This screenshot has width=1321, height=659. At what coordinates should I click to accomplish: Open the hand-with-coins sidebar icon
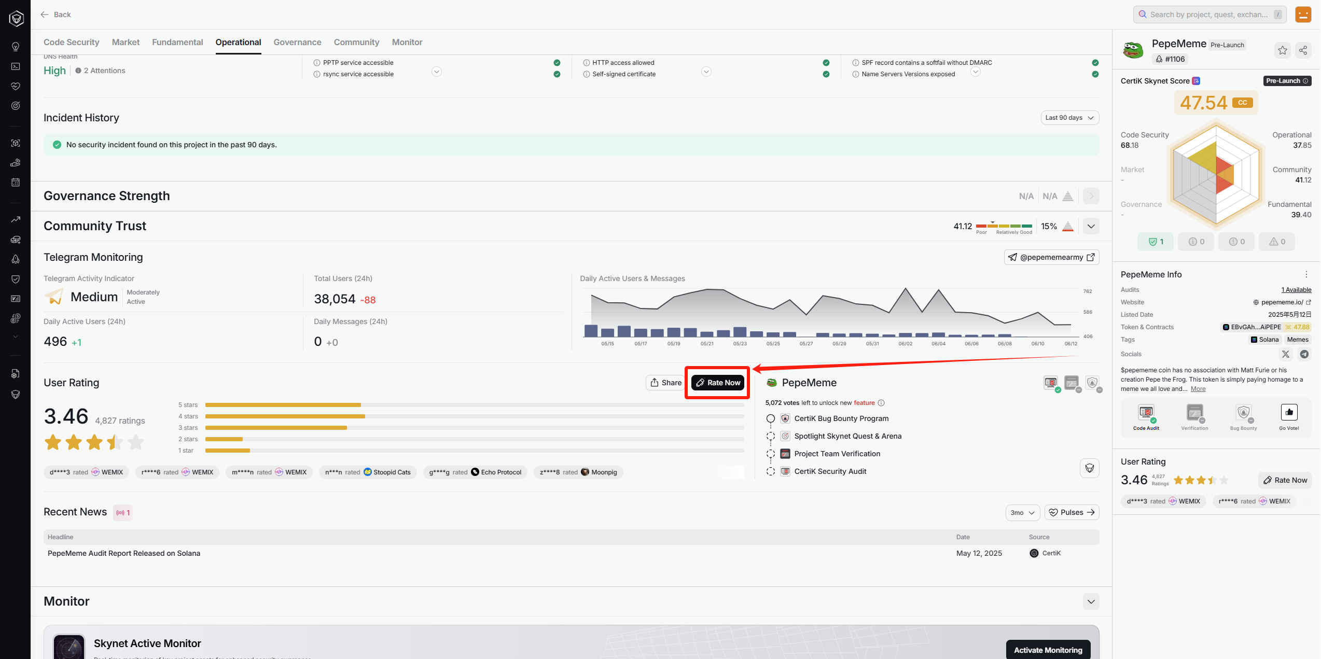click(16, 163)
